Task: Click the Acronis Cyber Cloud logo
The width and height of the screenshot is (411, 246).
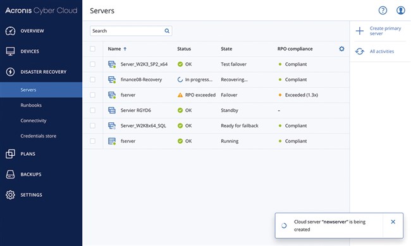Action: pyautogui.click(x=41, y=11)
